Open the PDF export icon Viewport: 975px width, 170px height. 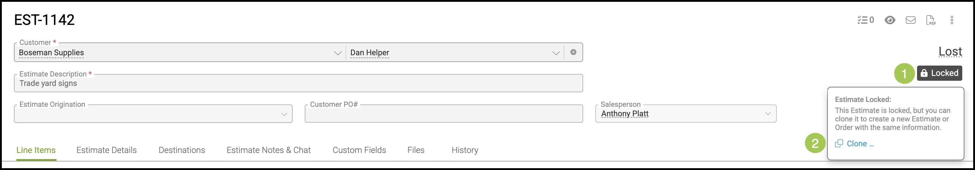[931, 20]
